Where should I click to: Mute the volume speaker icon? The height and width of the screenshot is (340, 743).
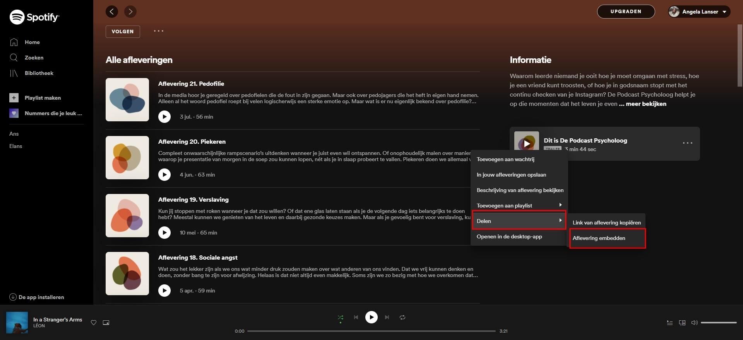point(695,323)
